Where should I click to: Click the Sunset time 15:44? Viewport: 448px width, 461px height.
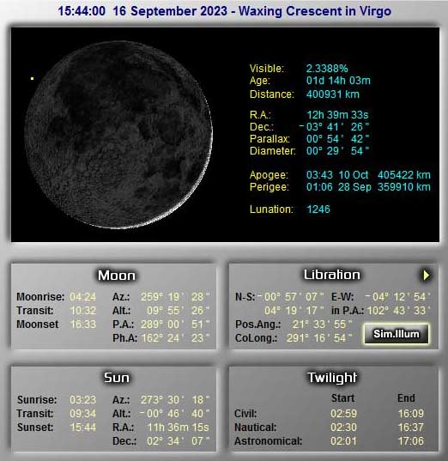83,427
